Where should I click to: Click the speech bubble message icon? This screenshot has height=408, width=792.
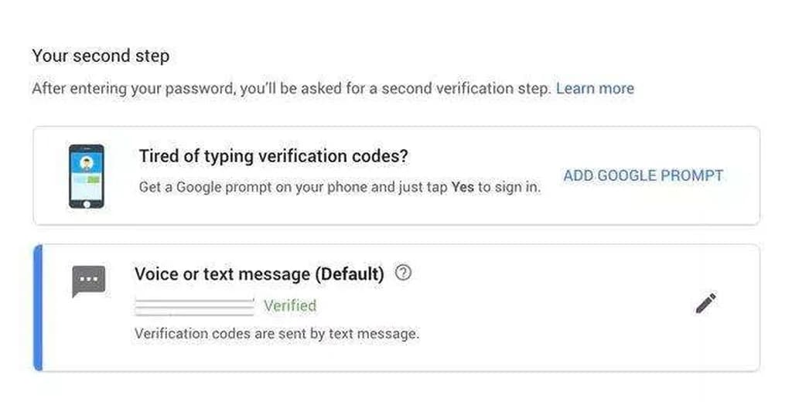point(88,281)
